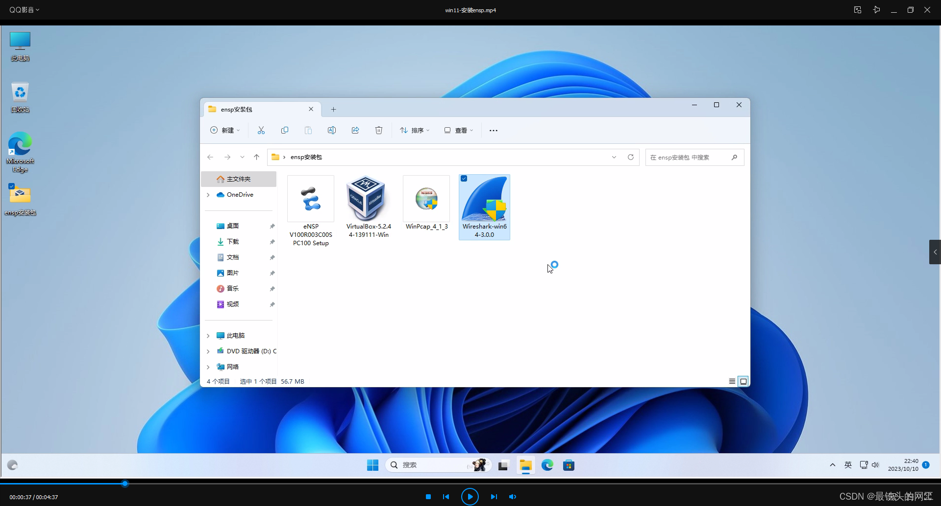Open QQ影音 main menu dropdown
This screenshot has height=506, width=941.
pyautogui.click(x=24, y=10)
